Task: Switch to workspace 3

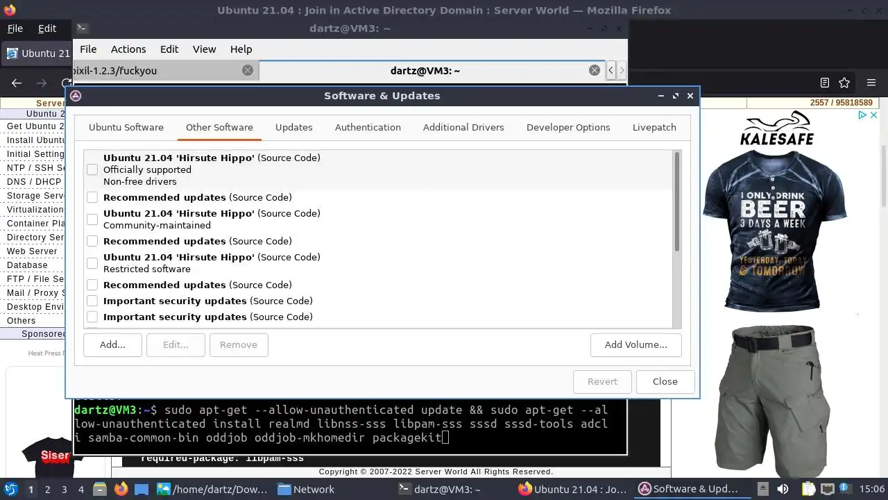Action: pos(65,490)
